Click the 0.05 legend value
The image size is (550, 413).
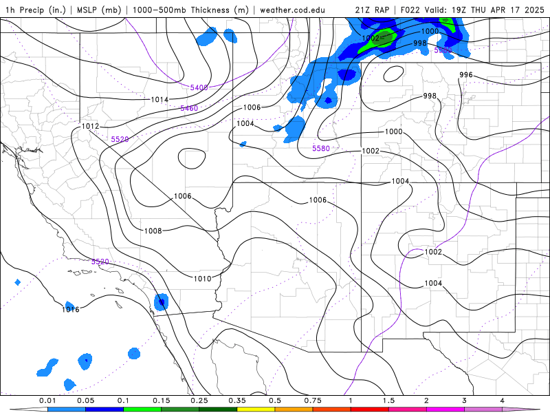[85, 401]
